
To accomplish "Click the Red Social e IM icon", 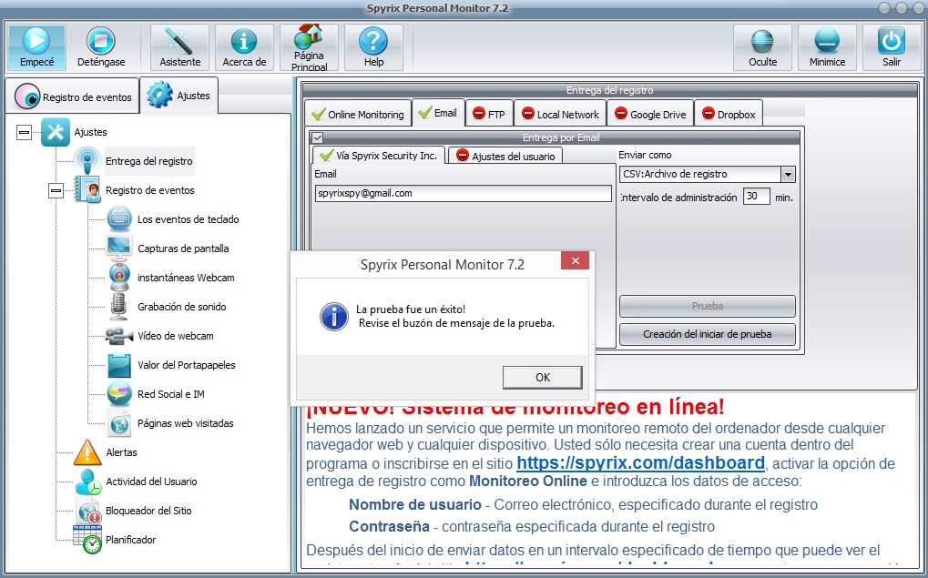I will pos(119,394).
